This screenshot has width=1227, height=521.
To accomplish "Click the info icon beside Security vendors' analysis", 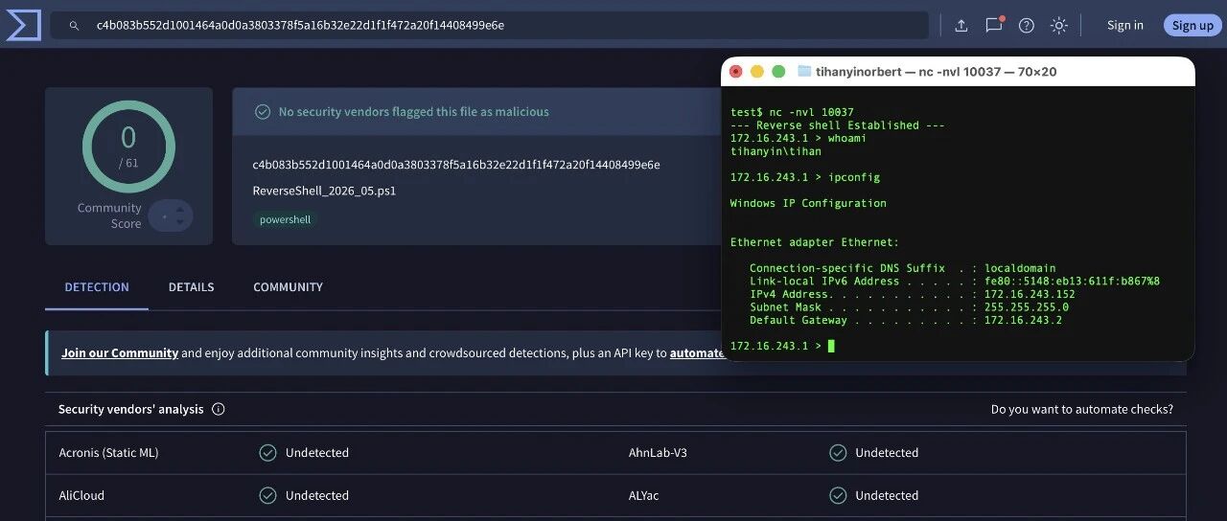I will click(219, 409).
